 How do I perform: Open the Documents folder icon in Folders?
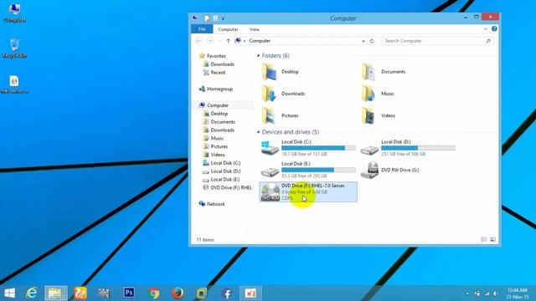(x=368, y=72)
